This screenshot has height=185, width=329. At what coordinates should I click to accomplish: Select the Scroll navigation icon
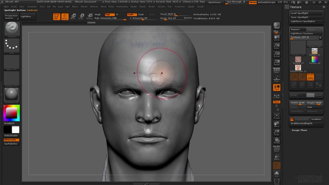point(277,38)
